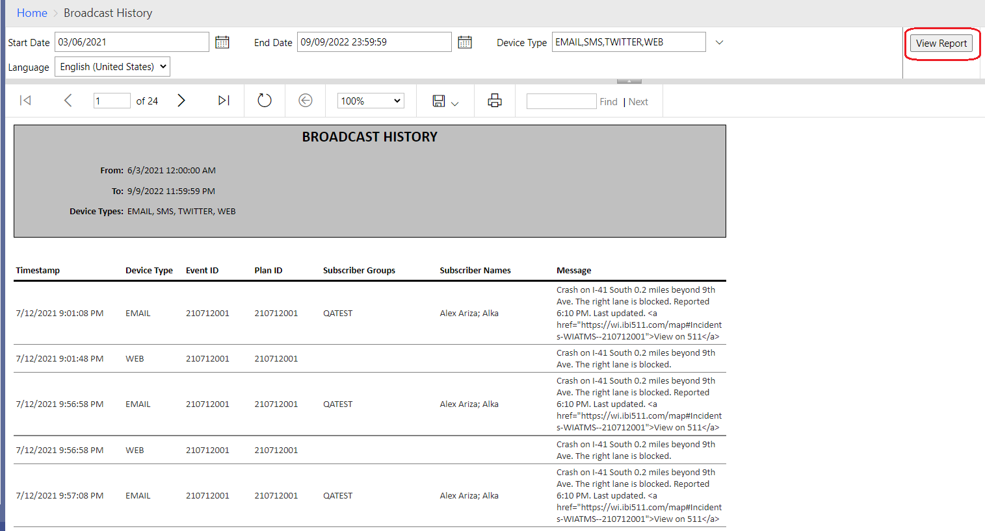This screenshot has width=985, height=531.
Task: Click the Find text search box
Action: click(561, 101)
